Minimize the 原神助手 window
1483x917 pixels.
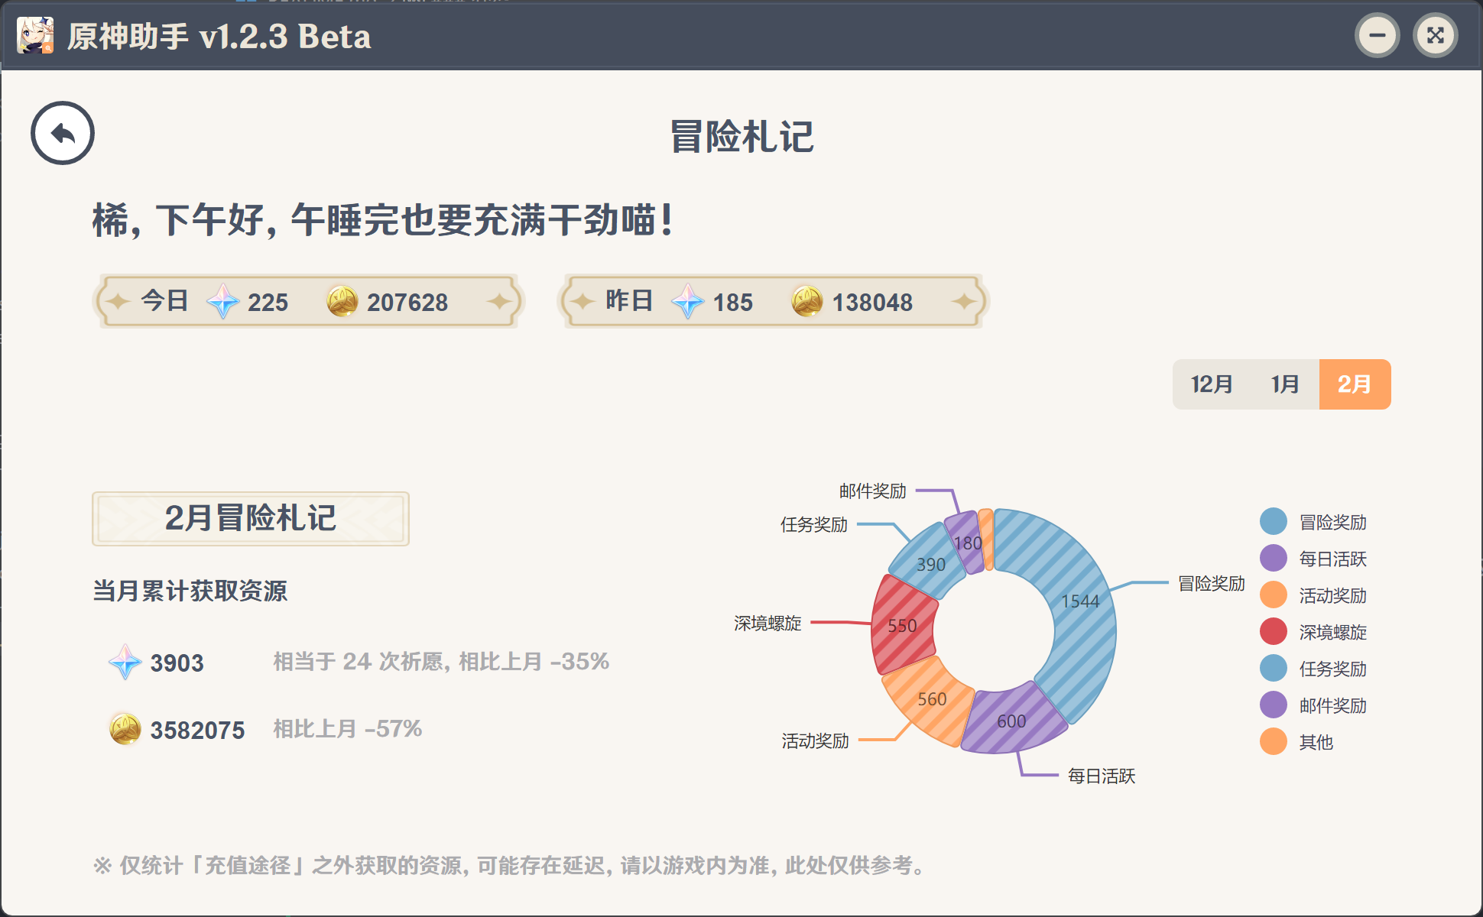click(1377, 35)
